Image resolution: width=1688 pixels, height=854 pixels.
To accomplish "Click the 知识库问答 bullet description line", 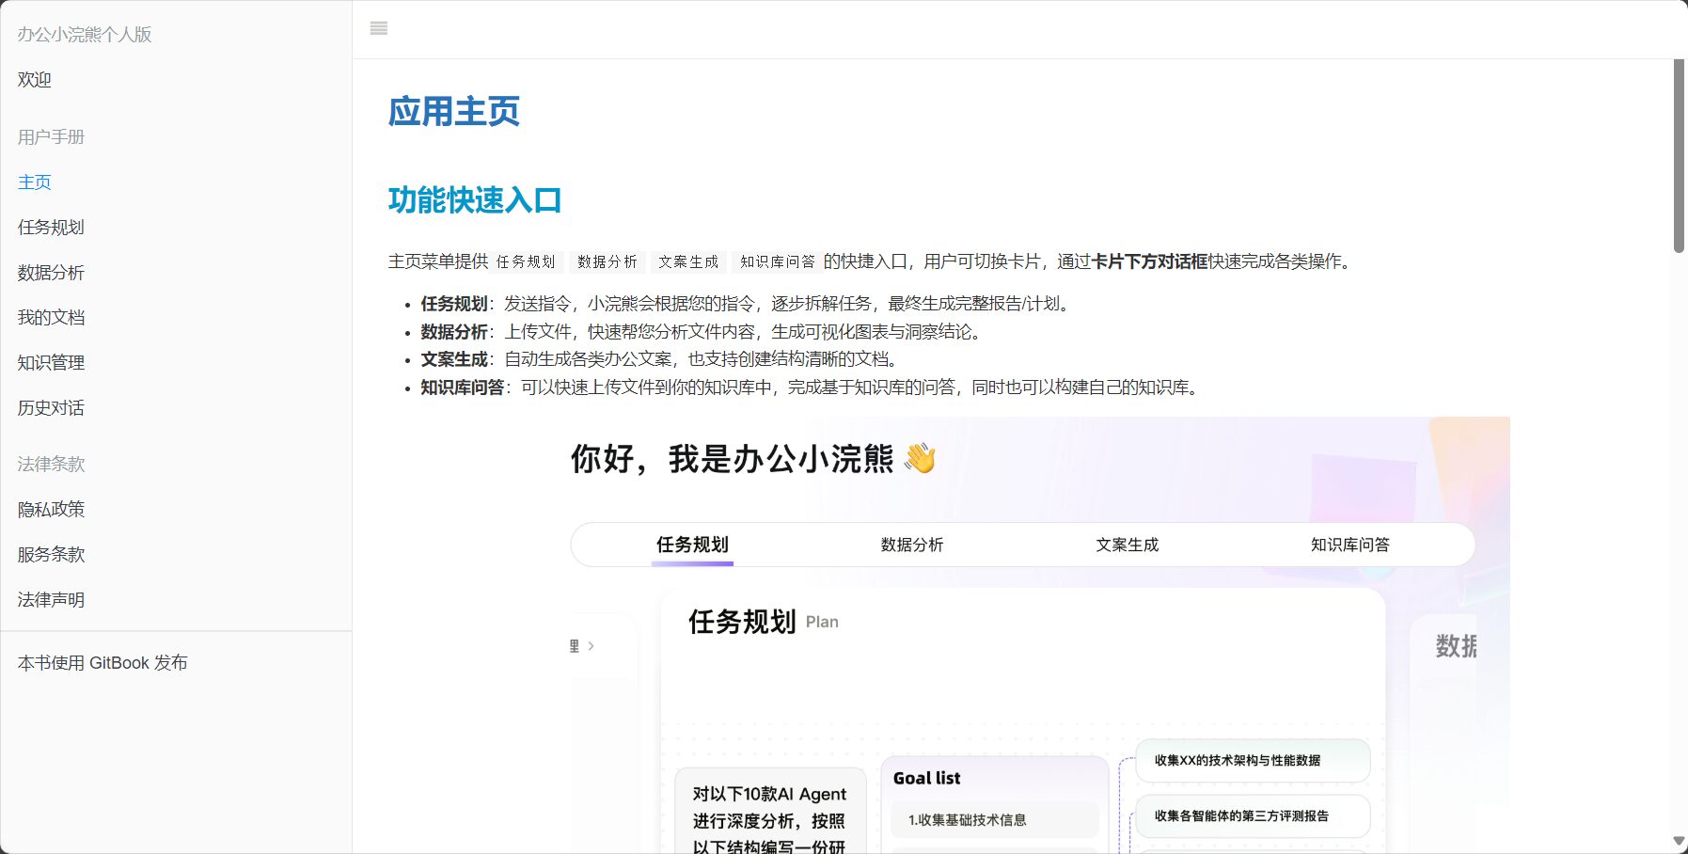I will 812,387.
